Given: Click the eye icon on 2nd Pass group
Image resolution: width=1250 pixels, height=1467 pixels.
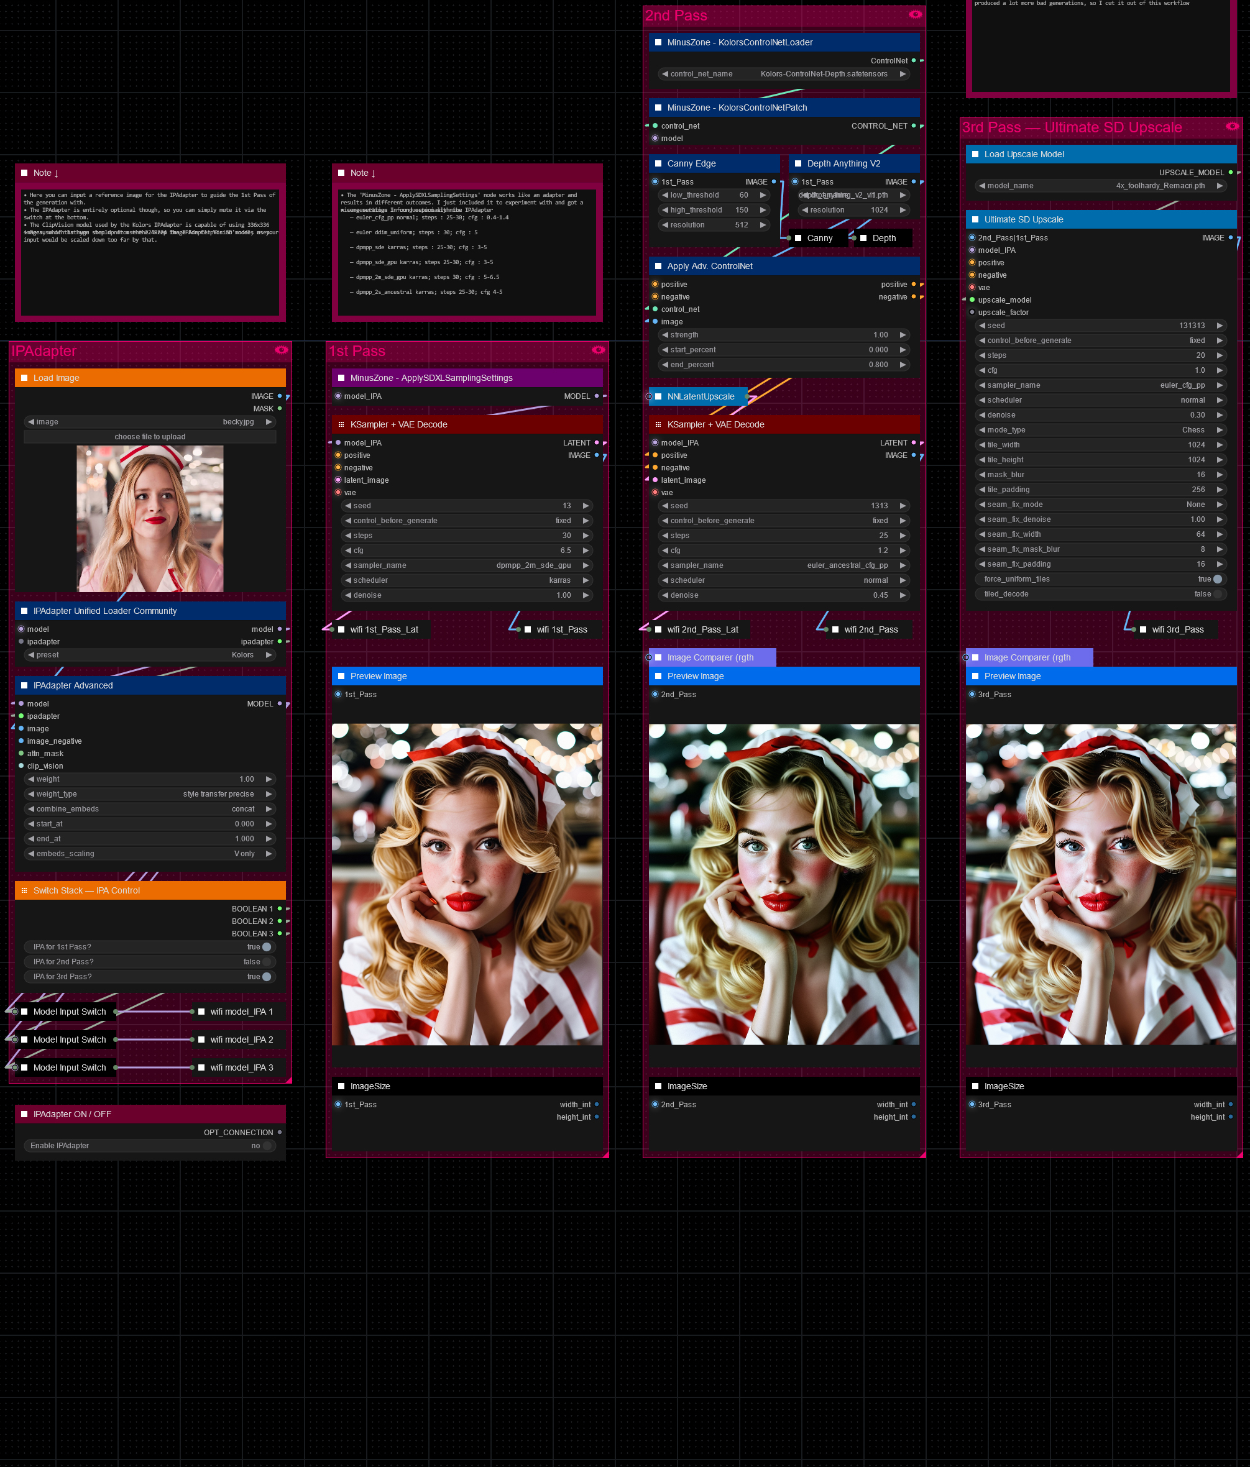Looking at the screenshot, I should pos(915,14).
